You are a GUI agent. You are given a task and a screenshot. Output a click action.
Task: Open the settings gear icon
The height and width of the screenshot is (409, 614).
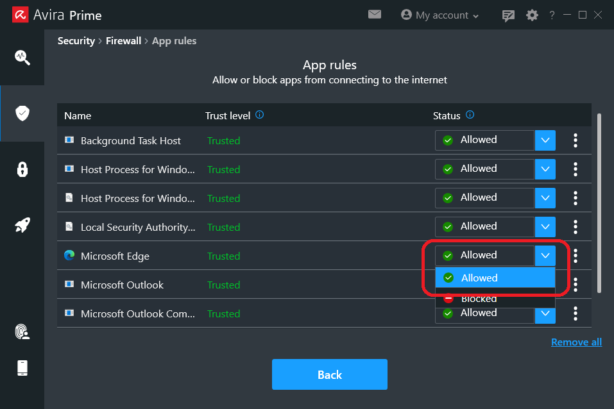tap(532, 15)
